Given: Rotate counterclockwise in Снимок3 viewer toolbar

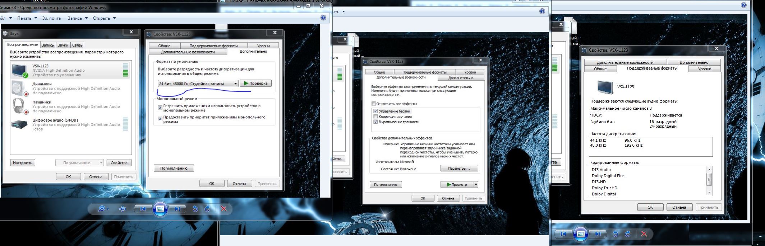Looking at the screenshot, I should (195, 209).
